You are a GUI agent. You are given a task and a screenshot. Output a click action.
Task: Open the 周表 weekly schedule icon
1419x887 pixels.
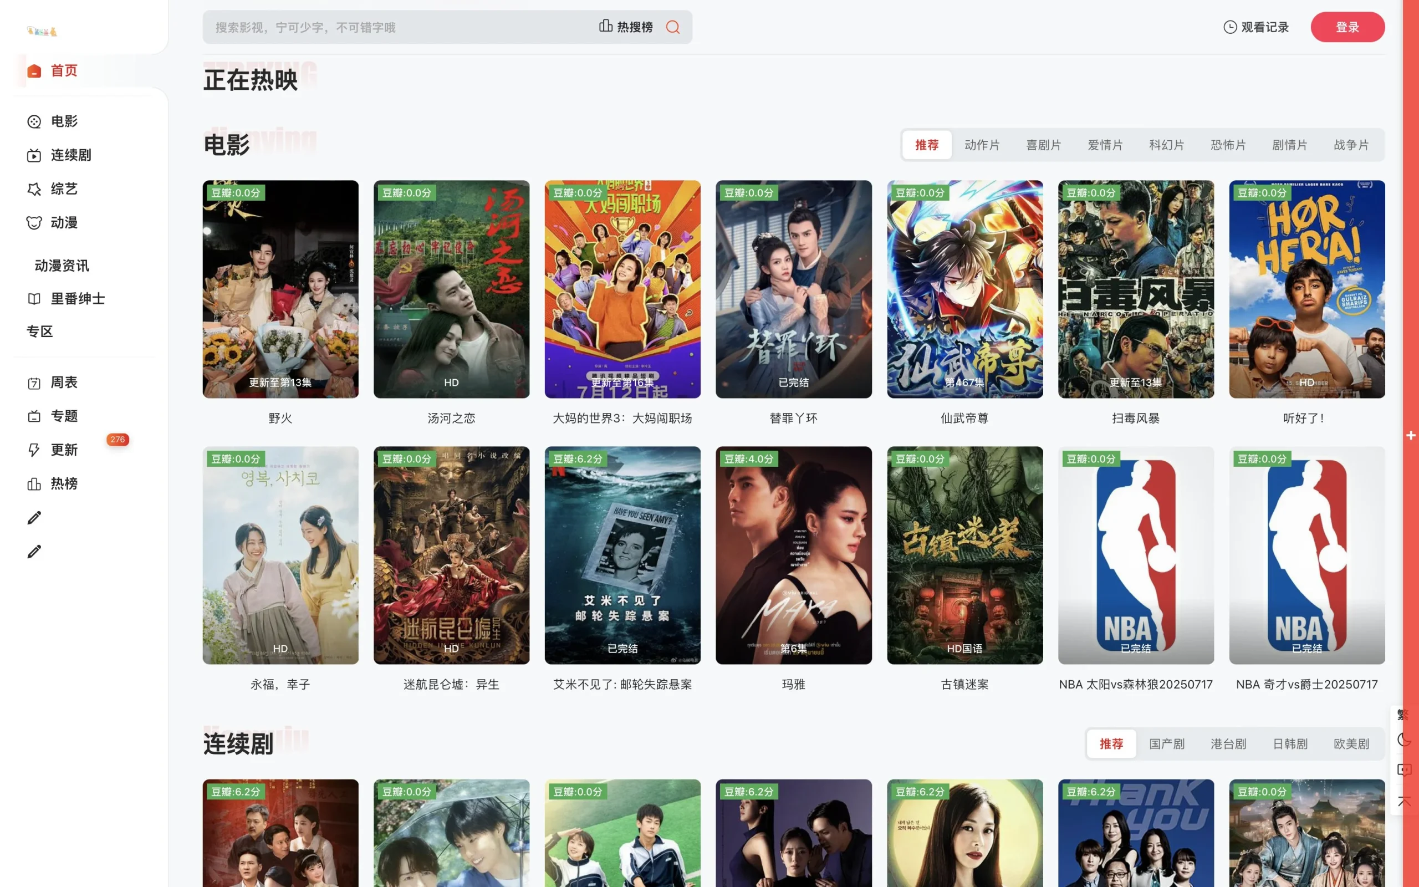click(34, 383)
